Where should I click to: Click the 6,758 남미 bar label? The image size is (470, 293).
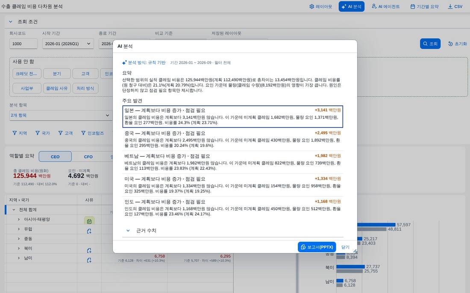pyautogui.click(x=350, y=281)
